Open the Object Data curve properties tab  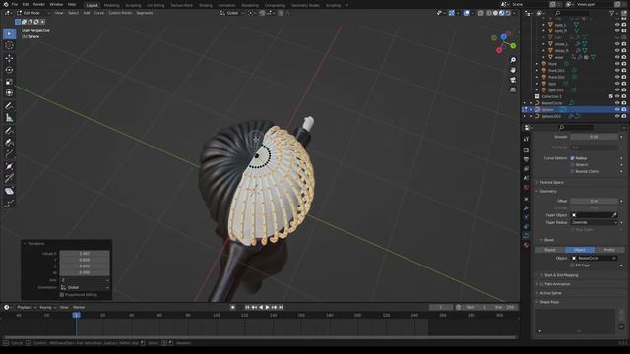[x=526, y=236]
